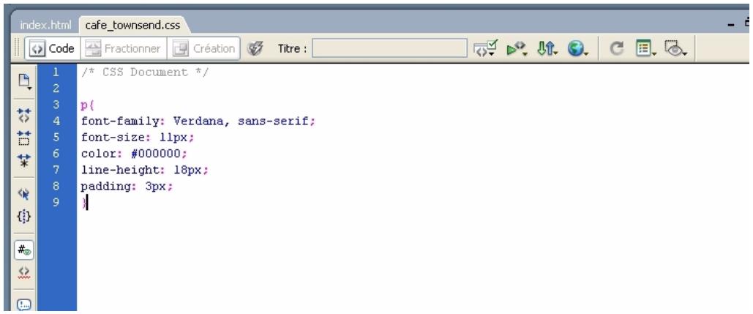The height and width of the screenshot is (314, 753).
Task: Switch to Code view
Action: pos(52,48)
